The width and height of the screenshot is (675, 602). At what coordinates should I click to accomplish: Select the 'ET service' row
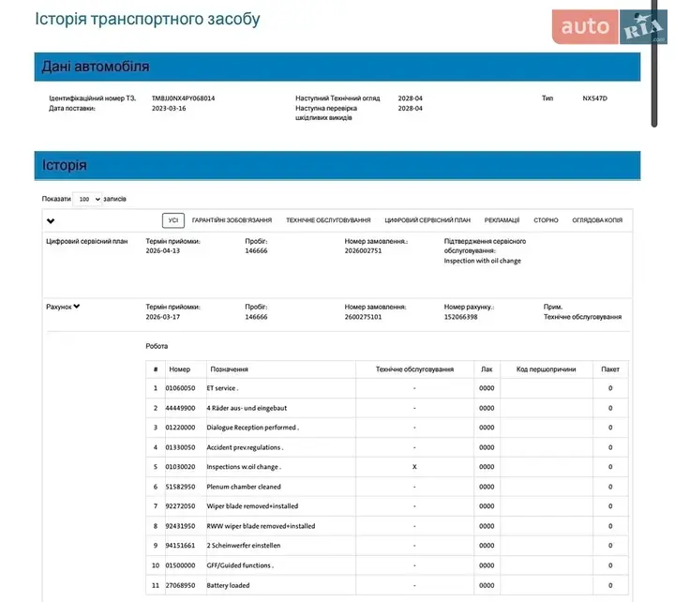tap(387, 388)
